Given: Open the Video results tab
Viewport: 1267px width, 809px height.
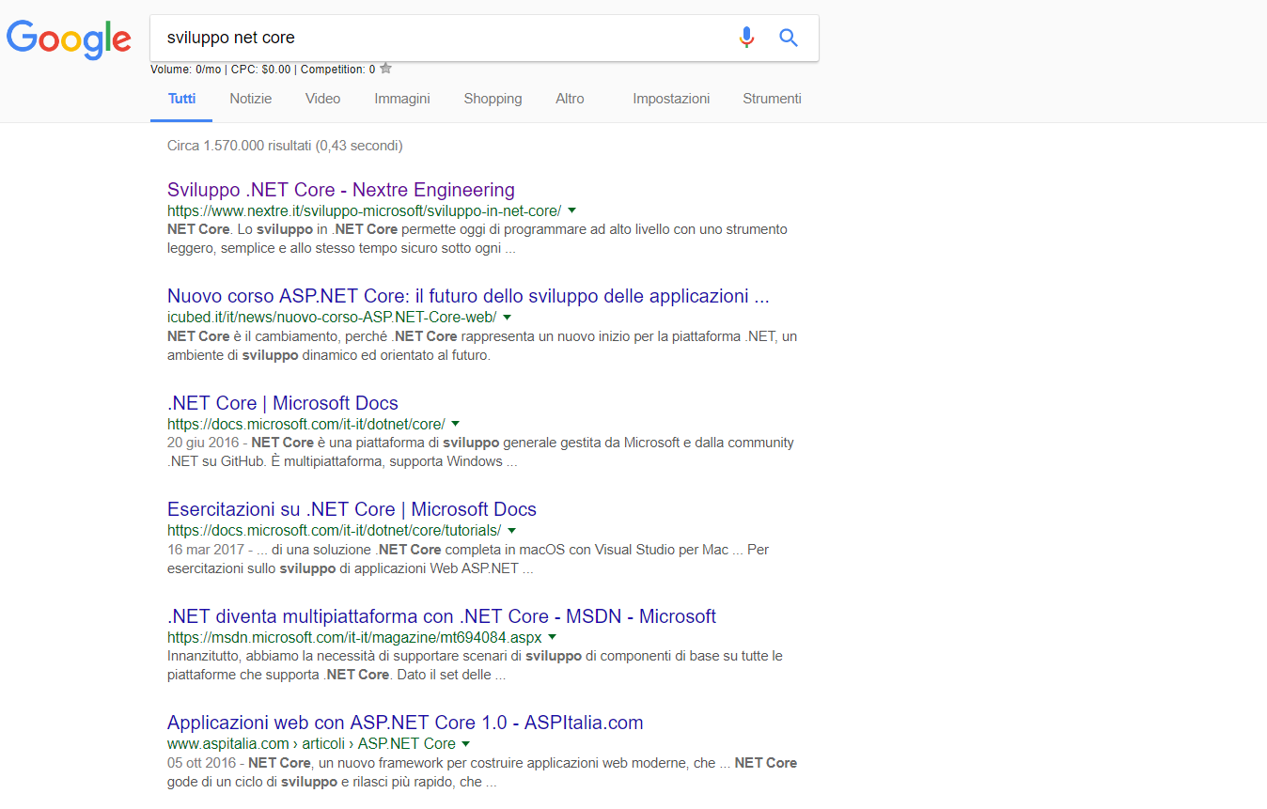Looking at the screenshot, I should click(322, 99).
